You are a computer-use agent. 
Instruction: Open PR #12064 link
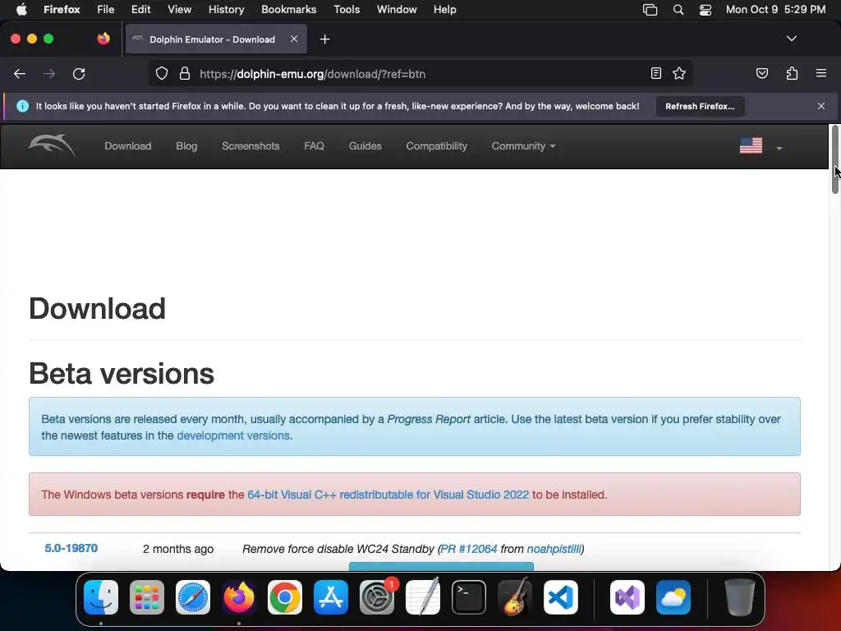point(469,549)
